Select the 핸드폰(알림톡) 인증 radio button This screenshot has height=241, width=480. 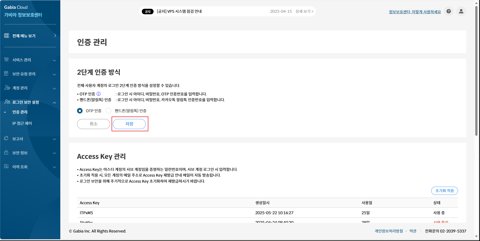(109, 111)
